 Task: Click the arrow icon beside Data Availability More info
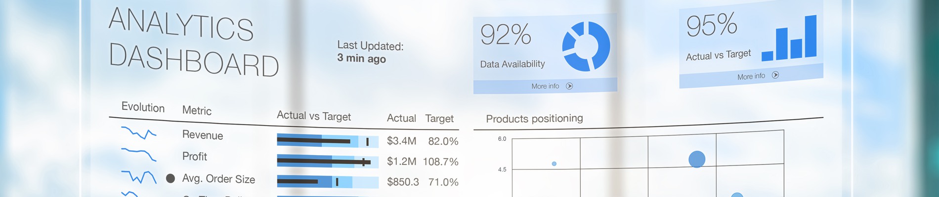pos(569,86)
